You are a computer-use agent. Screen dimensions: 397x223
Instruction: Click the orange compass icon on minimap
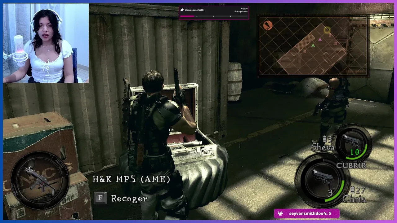[x=268, y=25]
